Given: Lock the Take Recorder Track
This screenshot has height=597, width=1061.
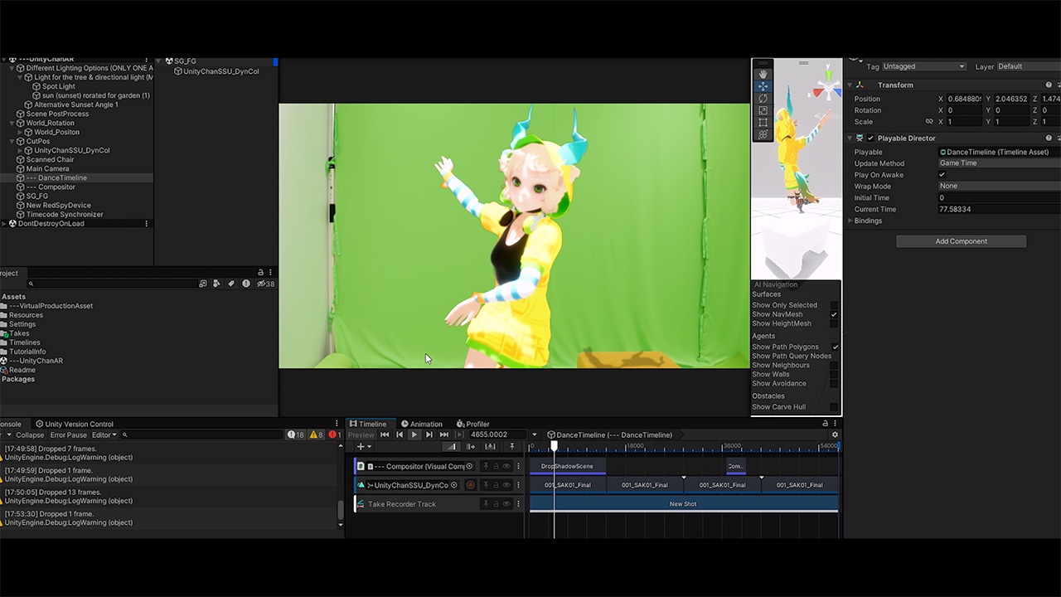Looking at the screenshot, I should [x=496, y=504].
